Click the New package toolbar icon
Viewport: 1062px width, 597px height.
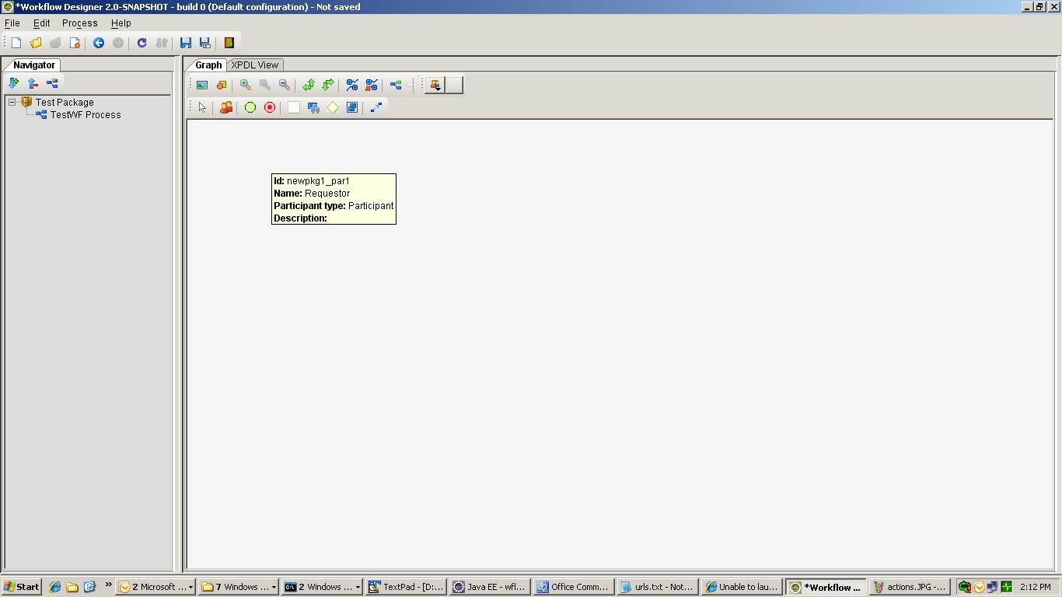[16, 43]
